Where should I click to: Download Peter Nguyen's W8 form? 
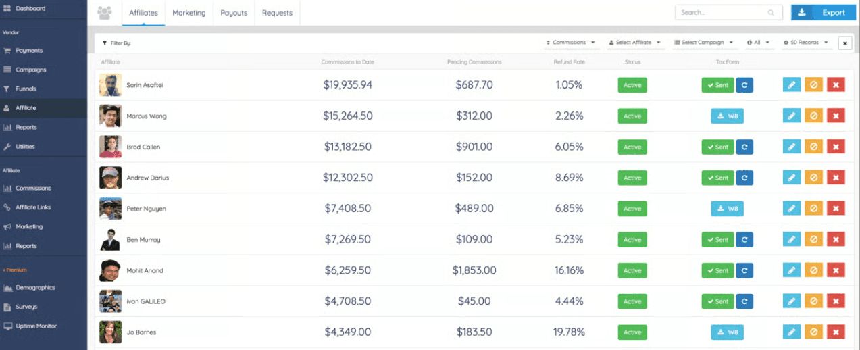coord(728,209)
